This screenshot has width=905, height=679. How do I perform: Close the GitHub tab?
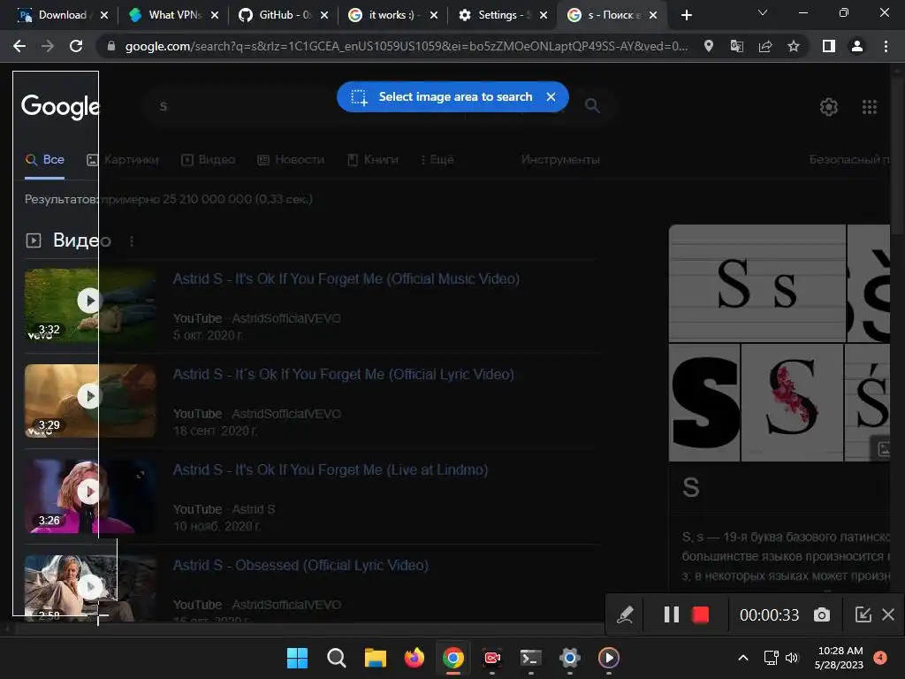pos(324,15)
